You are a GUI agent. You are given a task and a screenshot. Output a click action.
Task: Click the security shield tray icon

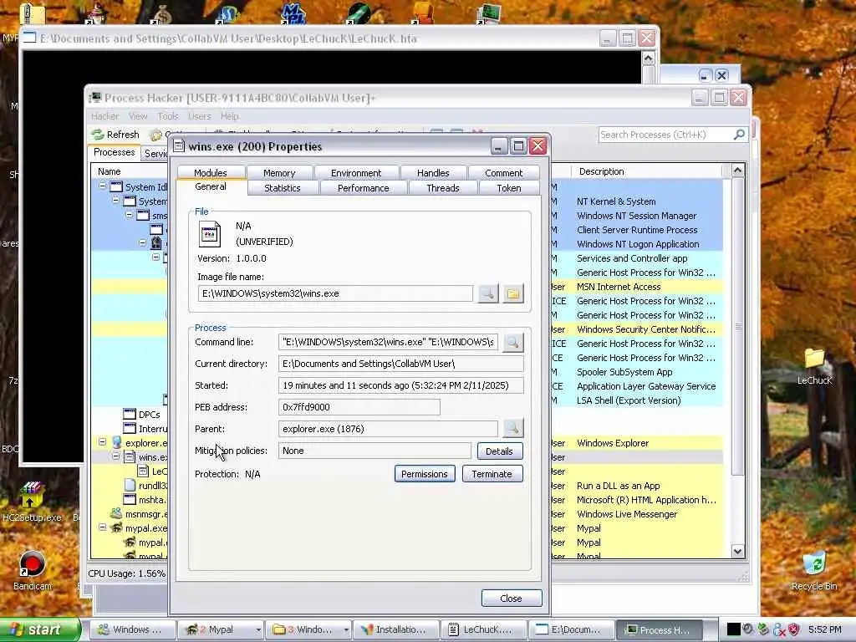coord(793,629)
